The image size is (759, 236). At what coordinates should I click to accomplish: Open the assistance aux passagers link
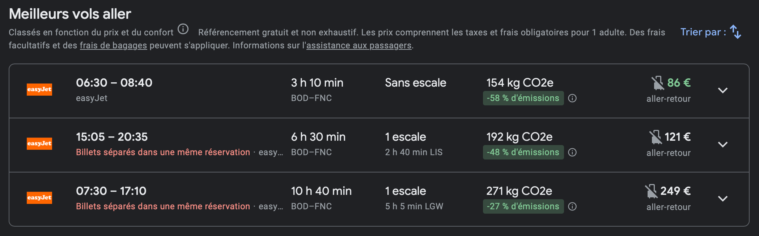[359, 45]
